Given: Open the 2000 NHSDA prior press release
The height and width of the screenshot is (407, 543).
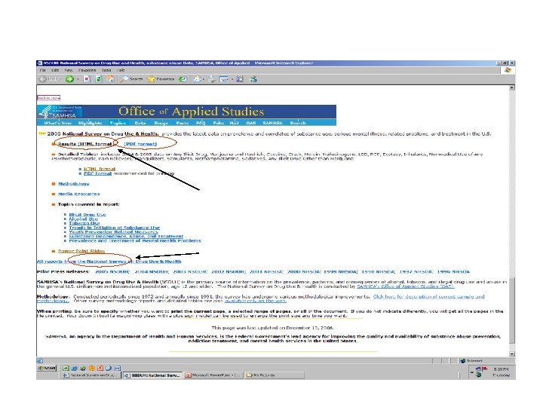Looking at the screenshot, I should pos(305,271).
